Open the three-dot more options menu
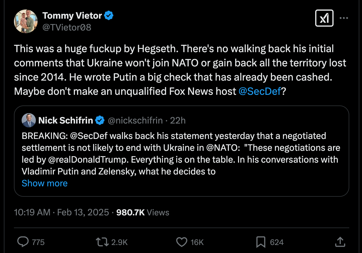362x253 pixels. 344,18
